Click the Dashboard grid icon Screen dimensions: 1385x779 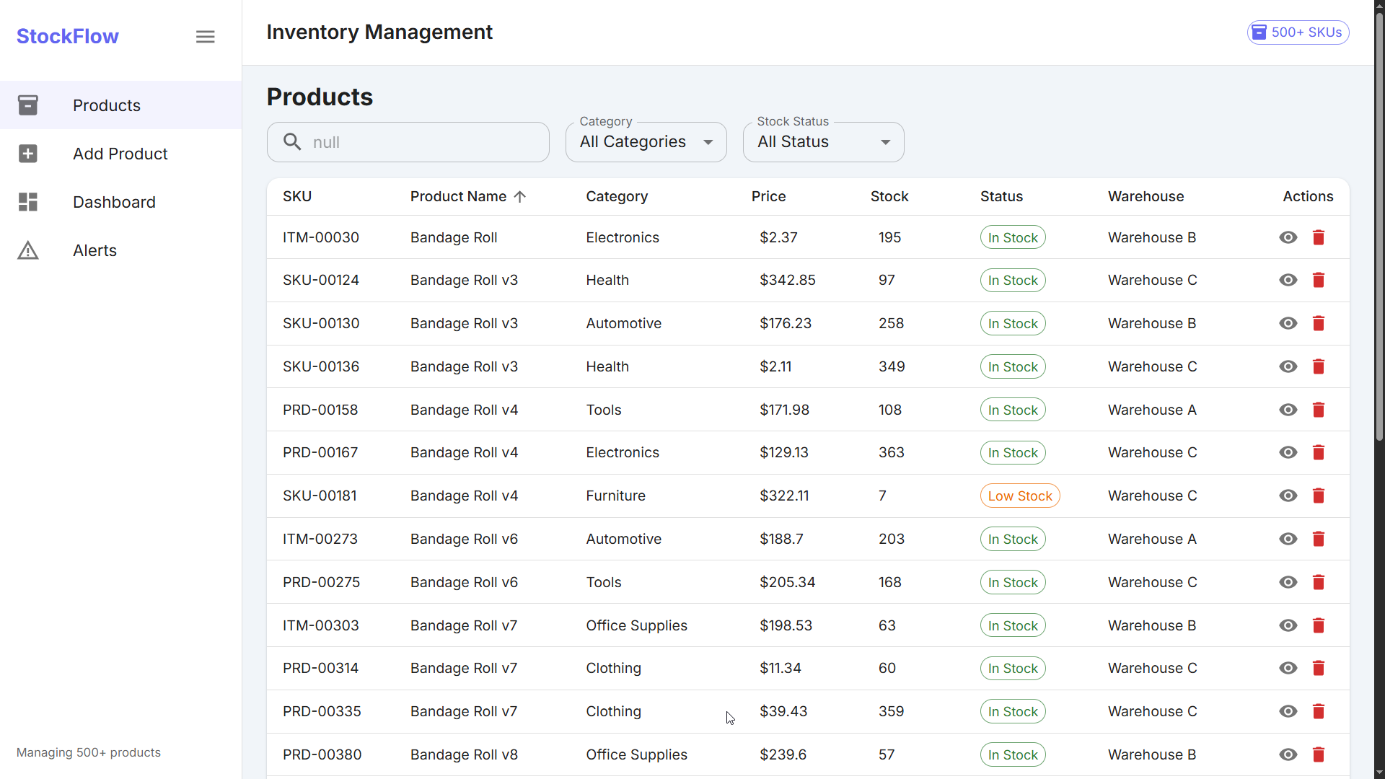28,202
